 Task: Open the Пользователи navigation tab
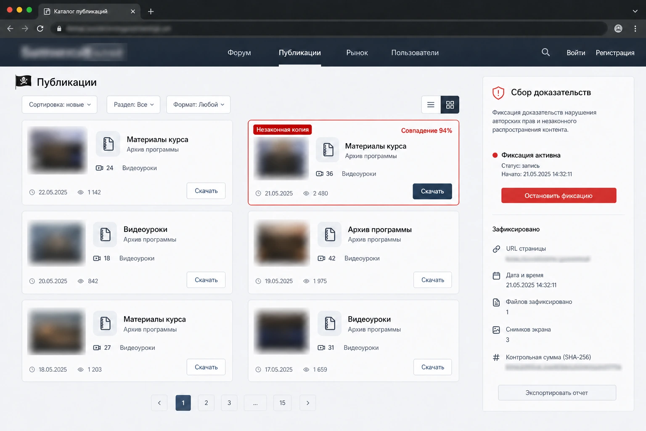(x=415, y=53)
